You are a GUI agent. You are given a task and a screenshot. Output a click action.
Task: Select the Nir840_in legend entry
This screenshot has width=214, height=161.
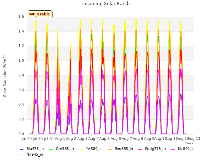183,149
